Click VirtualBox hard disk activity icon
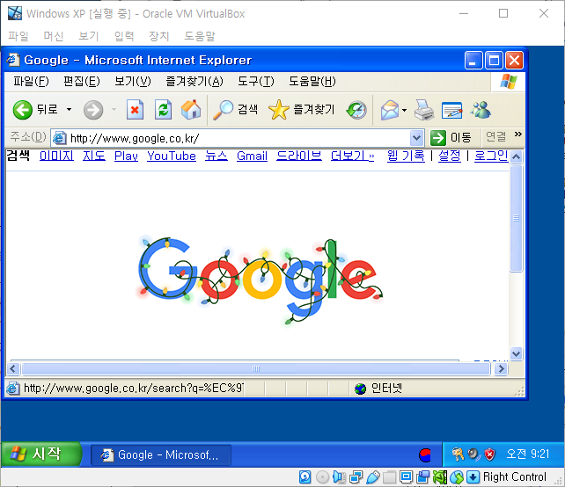565x487 pixels. (305, 477)
